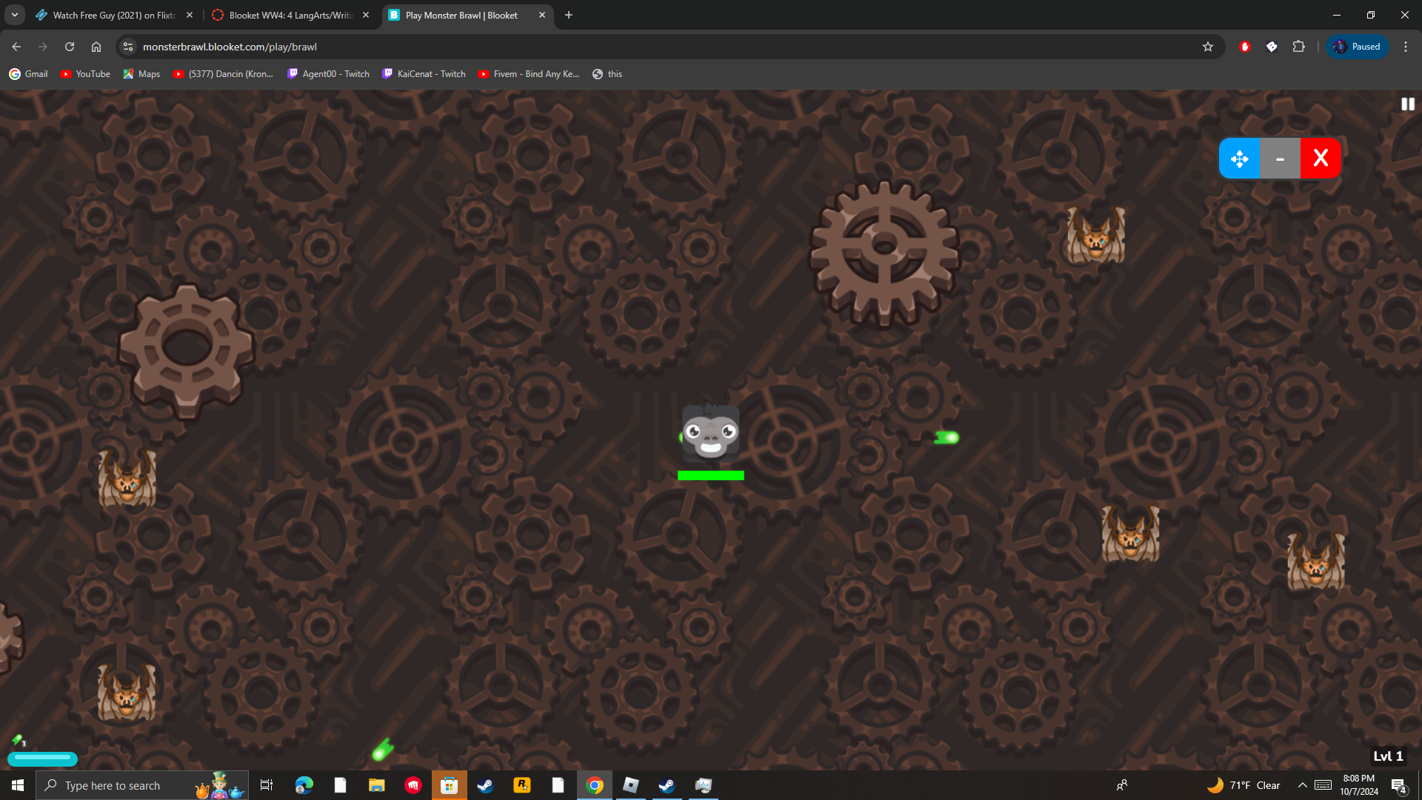Switch to Blooket WW4 LangArts tab
This screenshot has height=800, width=1422.
pos(290,15)
